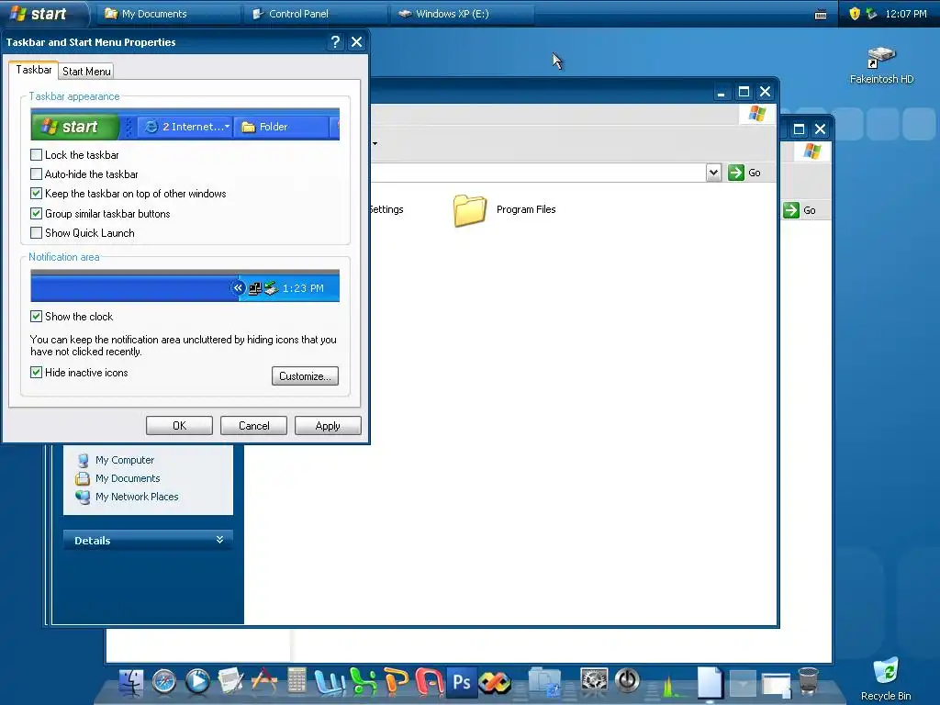This screenshot has height=705, width=940.
Task: Open the Fakeintosh HD desktop shortcut
Action: pyautogui.click(x=881, y=65)
